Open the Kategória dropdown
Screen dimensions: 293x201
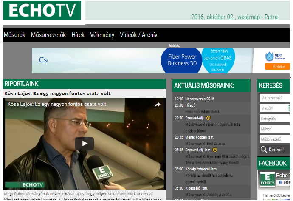(275, 119)
